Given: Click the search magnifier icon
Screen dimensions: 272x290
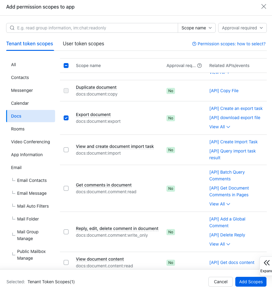Looking at the screenshot, I should coord(12,28).
